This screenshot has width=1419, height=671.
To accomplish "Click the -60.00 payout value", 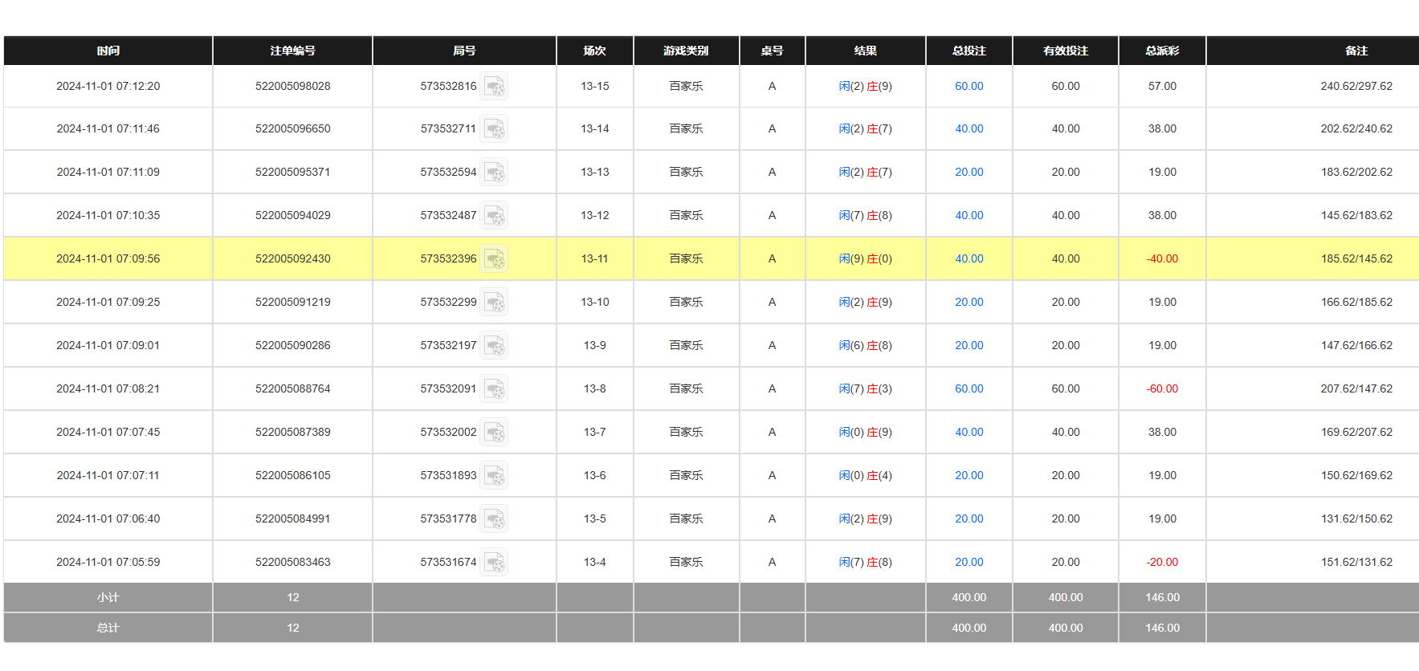I will coord(1161,388).
